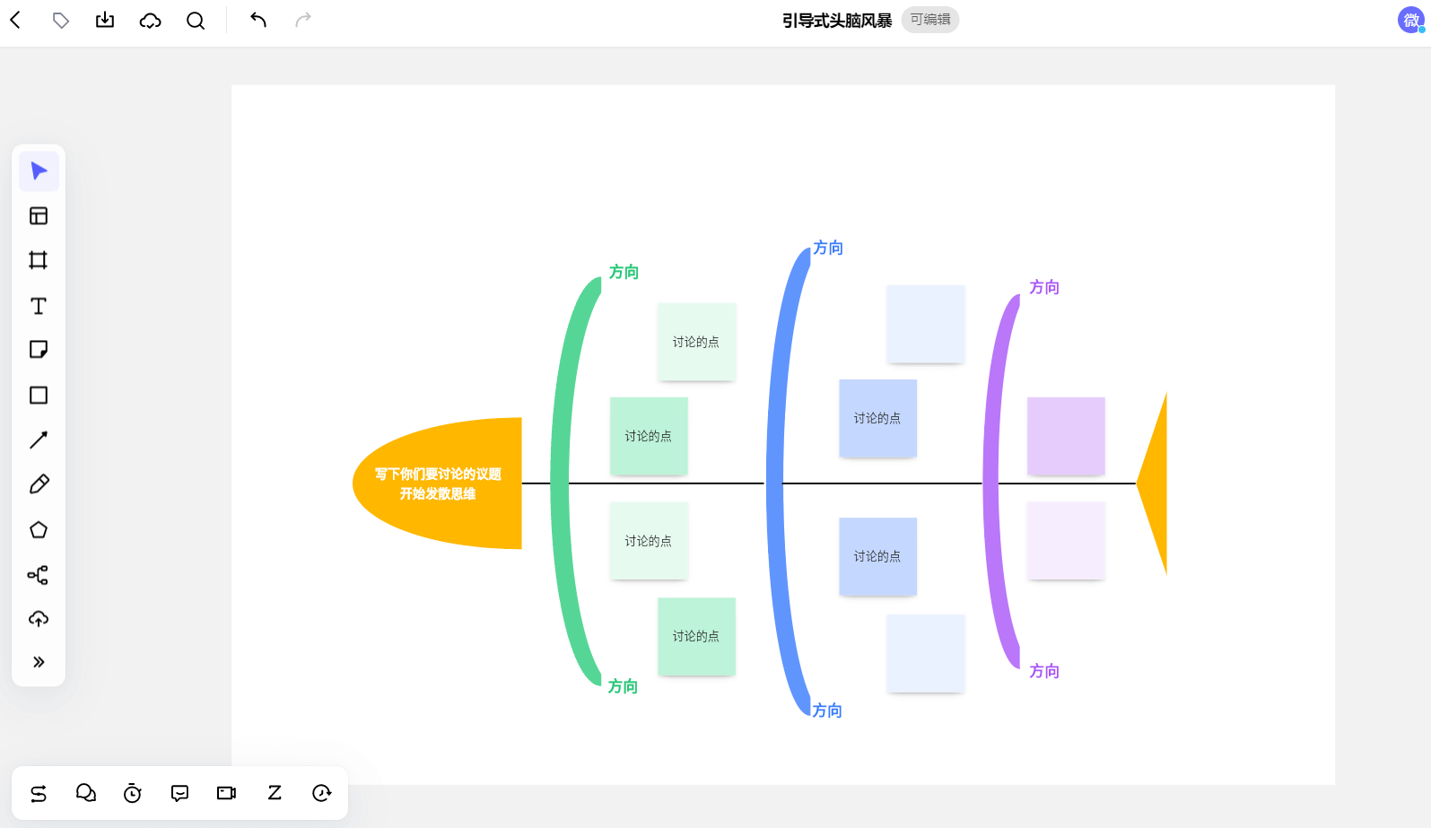This screenshot has height=828, width=1431.
Task: Select the purple sticky note above the spine
Action: [1066, 436]
